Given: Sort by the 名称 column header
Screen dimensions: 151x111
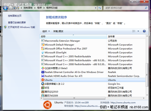Looking at the screenshot, I should click(x=73, y=37).
